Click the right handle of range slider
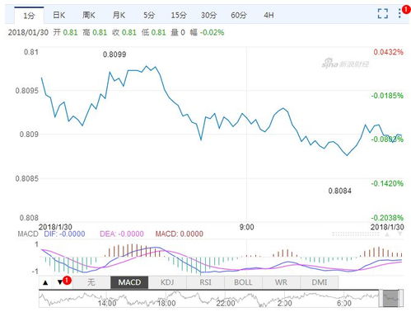The width and height of the screenshot is (411, 312). coord(401,299)
